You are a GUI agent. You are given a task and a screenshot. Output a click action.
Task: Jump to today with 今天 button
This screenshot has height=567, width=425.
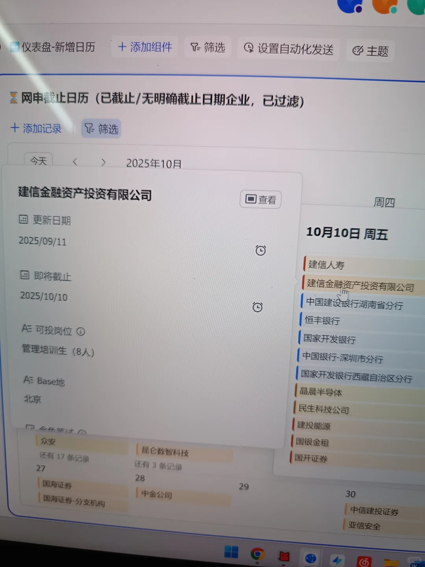tap(39, 161)
